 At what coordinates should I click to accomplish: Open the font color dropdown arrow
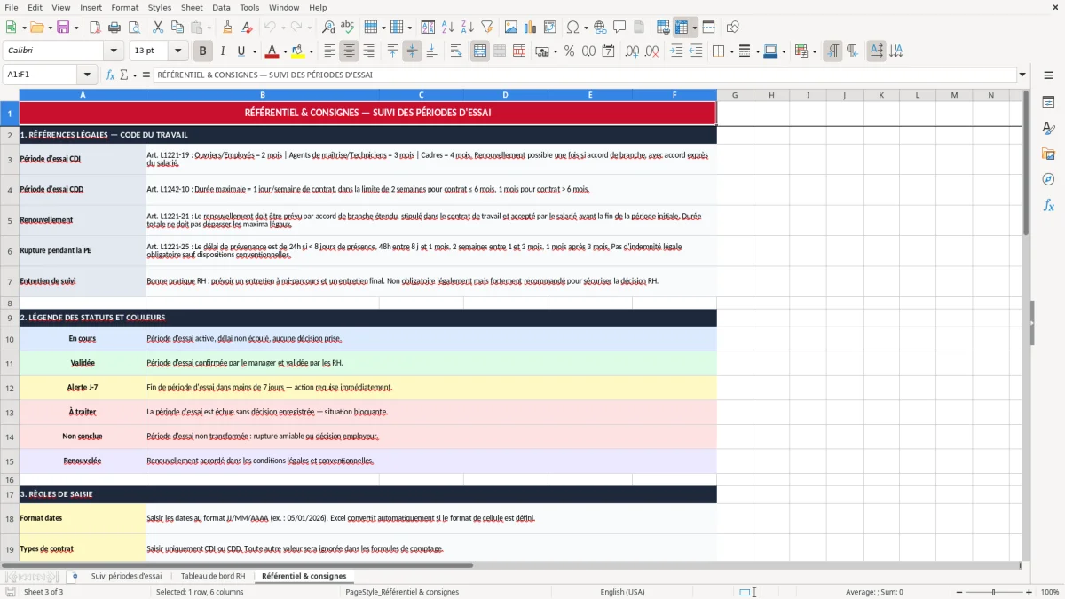[284, 51]
